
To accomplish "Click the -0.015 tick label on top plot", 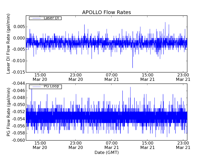I will [17, 72].
